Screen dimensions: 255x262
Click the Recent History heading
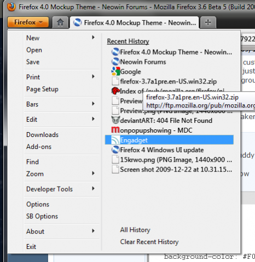[128, 41]
